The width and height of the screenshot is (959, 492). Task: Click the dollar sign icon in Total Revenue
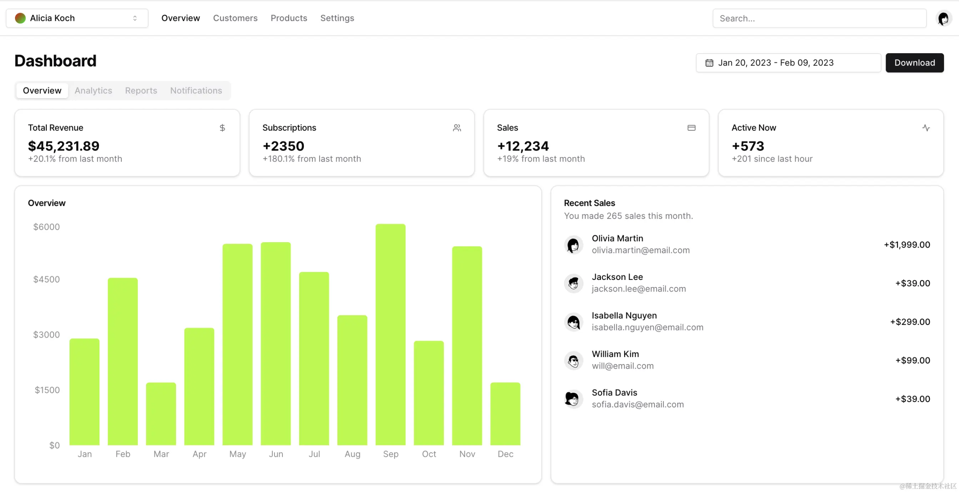pyautogui.click(x=222, y=128)
